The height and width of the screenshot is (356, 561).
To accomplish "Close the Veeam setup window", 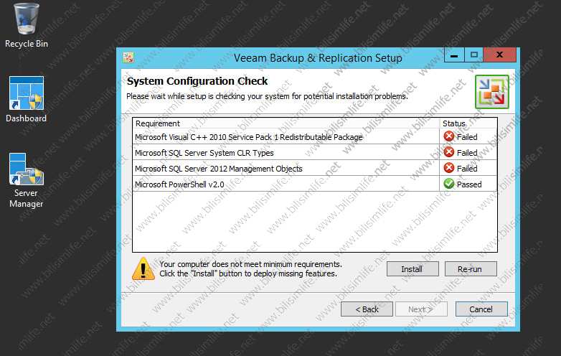I will (x=500, y=55).
